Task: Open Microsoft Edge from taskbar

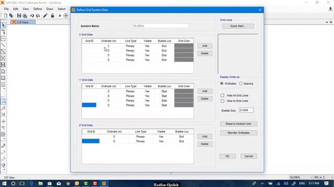Action: (x=31, y=183)
